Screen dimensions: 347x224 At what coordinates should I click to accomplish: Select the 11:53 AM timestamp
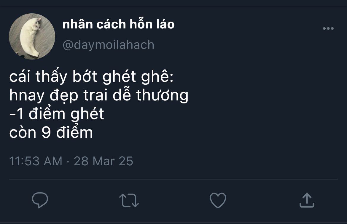pyautogui.click(x=36, y=161)
